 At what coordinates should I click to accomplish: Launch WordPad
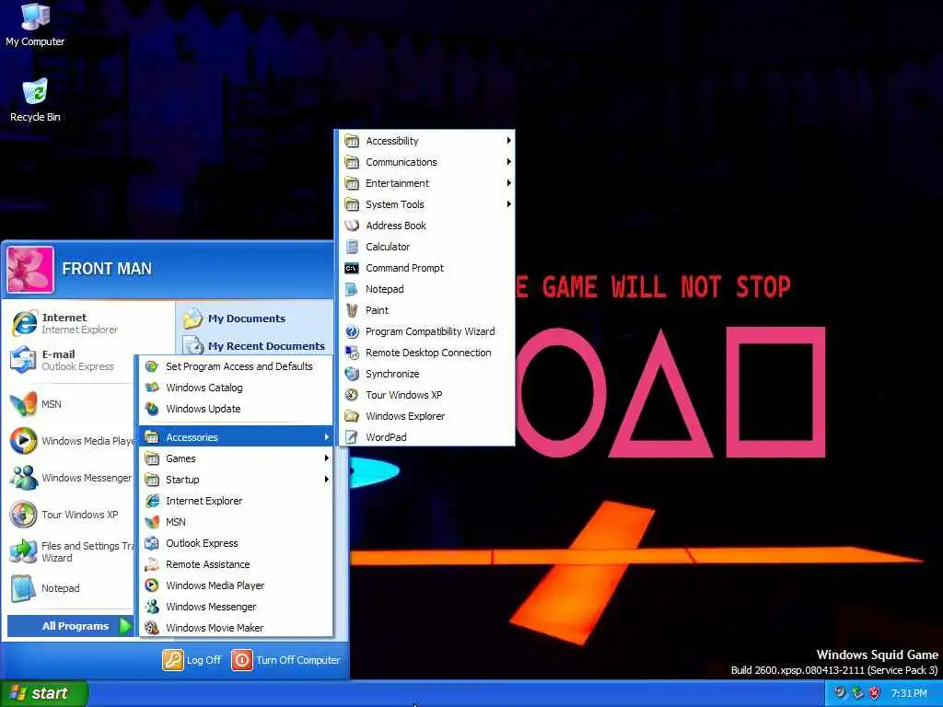[427, 437]
